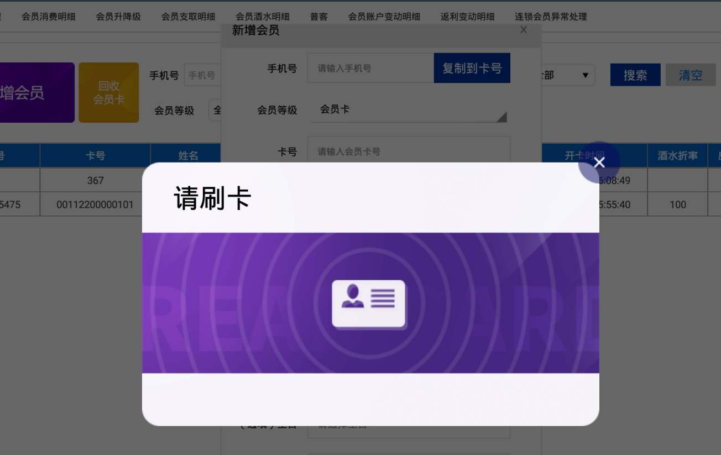Click the purple 新增会员 button
721x455 pixels.
[x=36, y=92]
